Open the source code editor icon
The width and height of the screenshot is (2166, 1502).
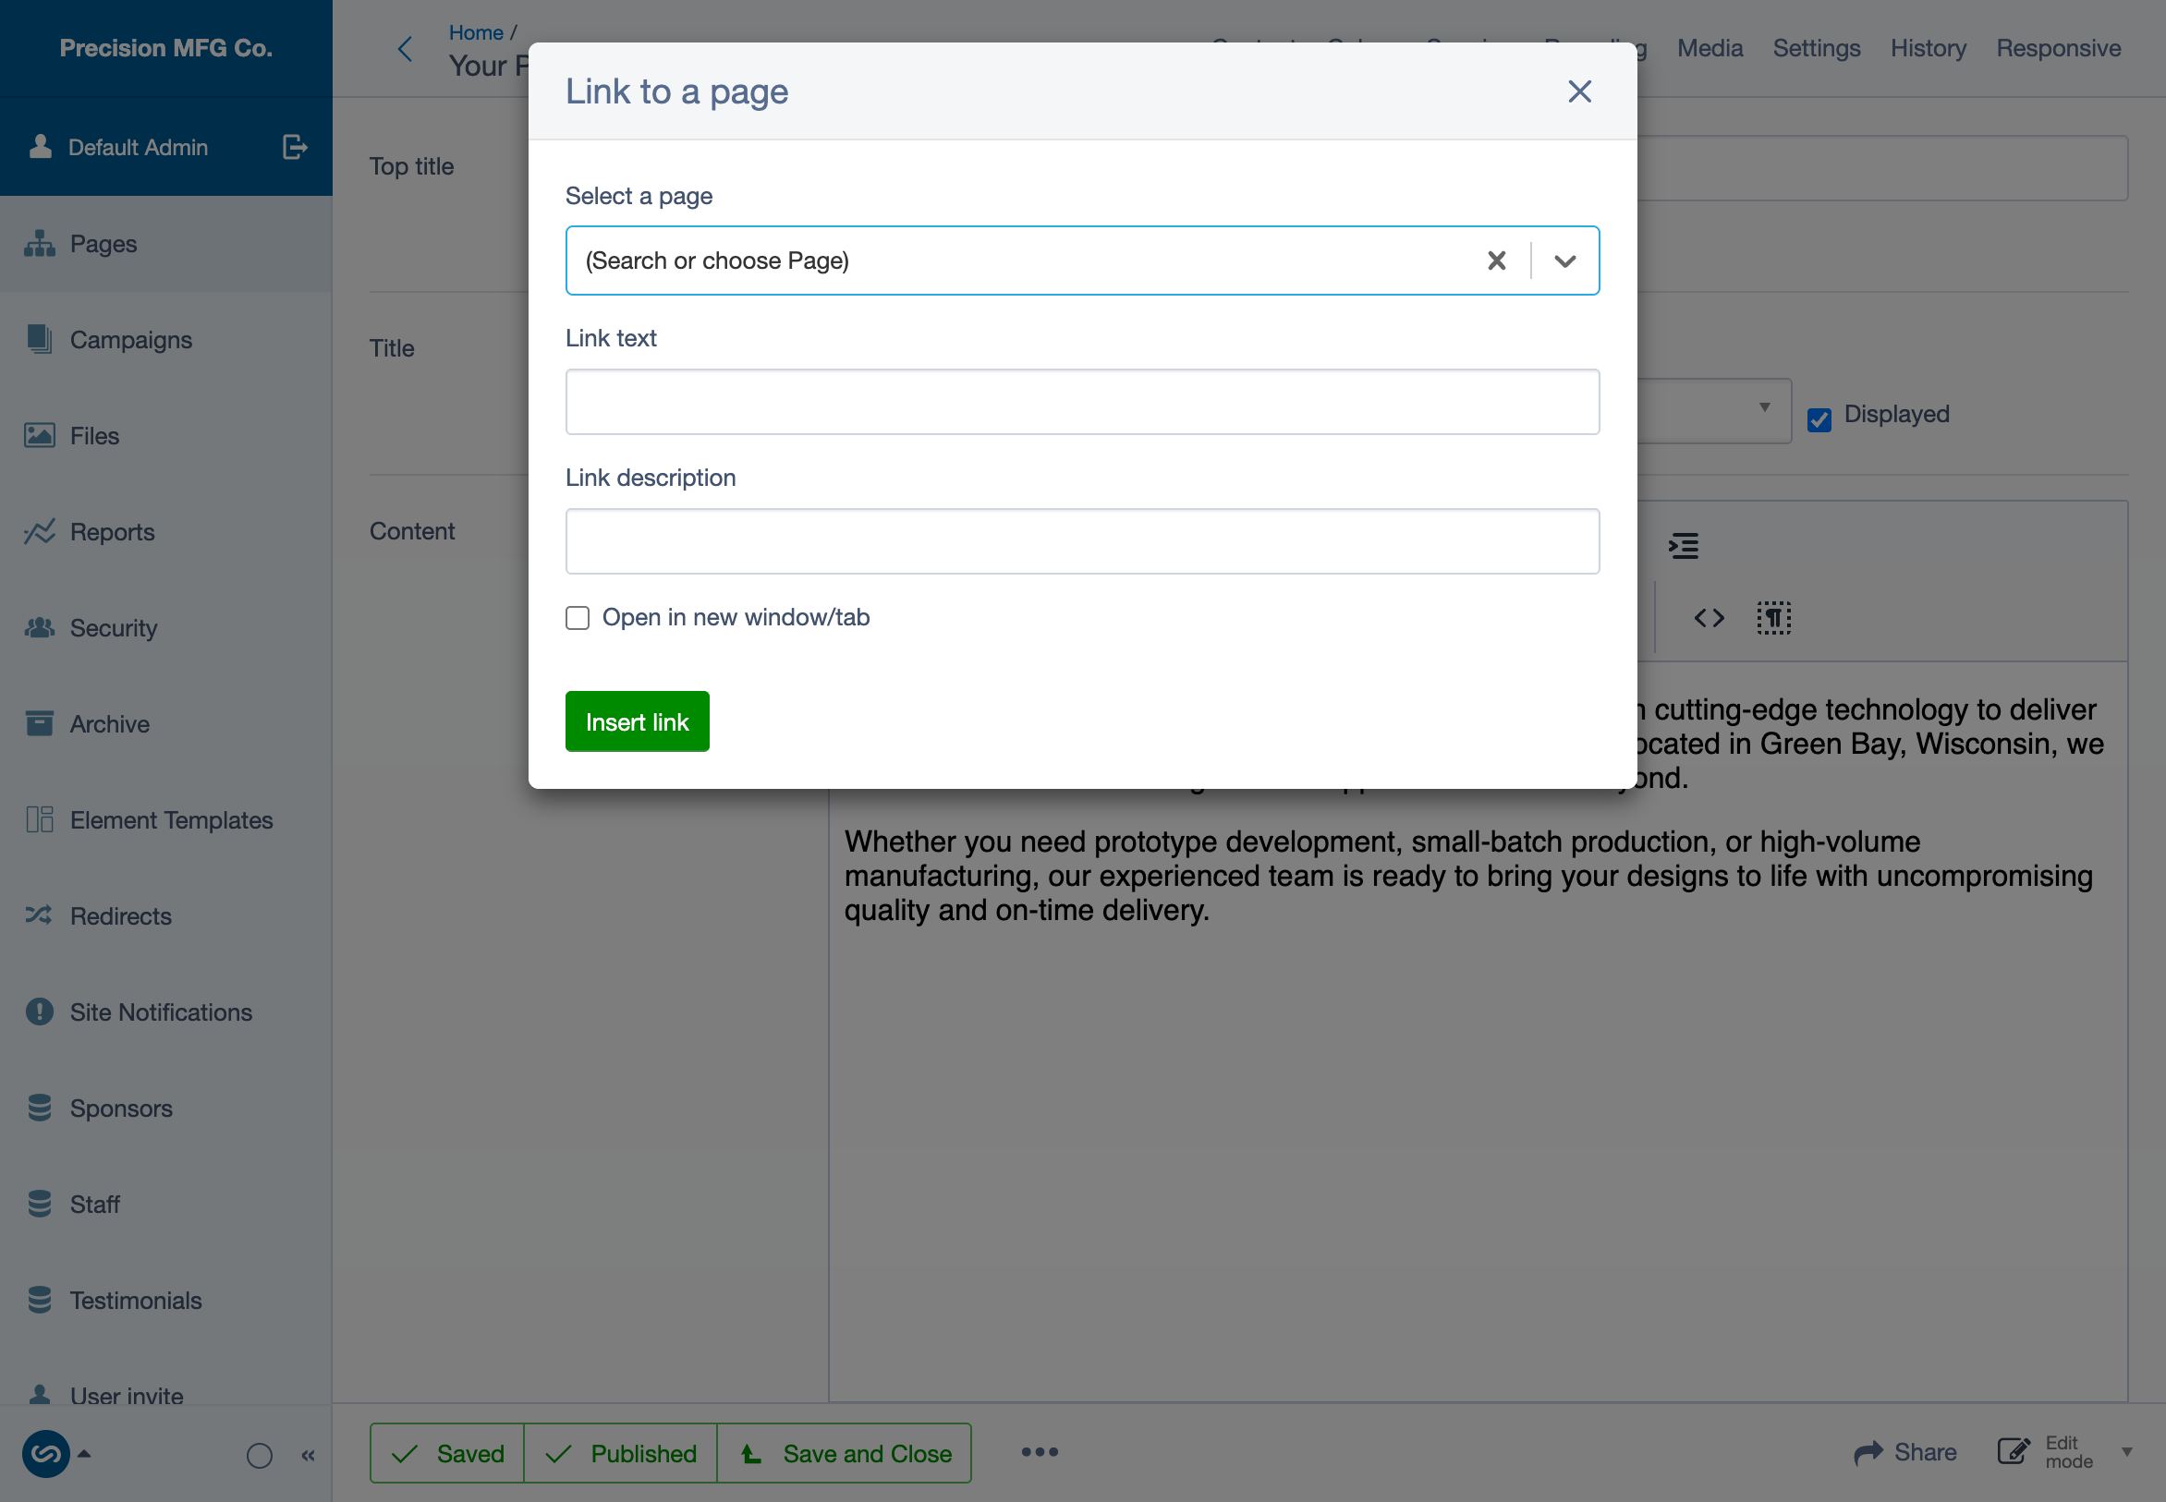pyautogui.click(x=1709, y=618)
